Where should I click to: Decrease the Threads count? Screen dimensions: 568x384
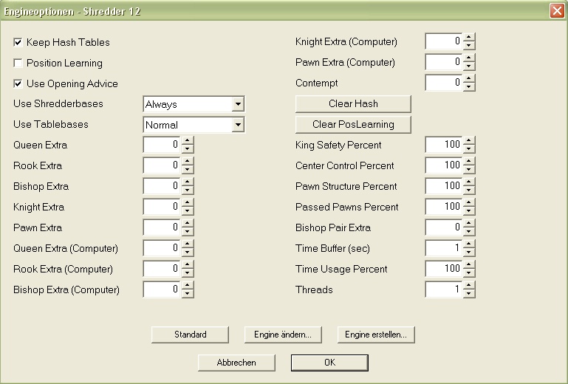point(469,293)
